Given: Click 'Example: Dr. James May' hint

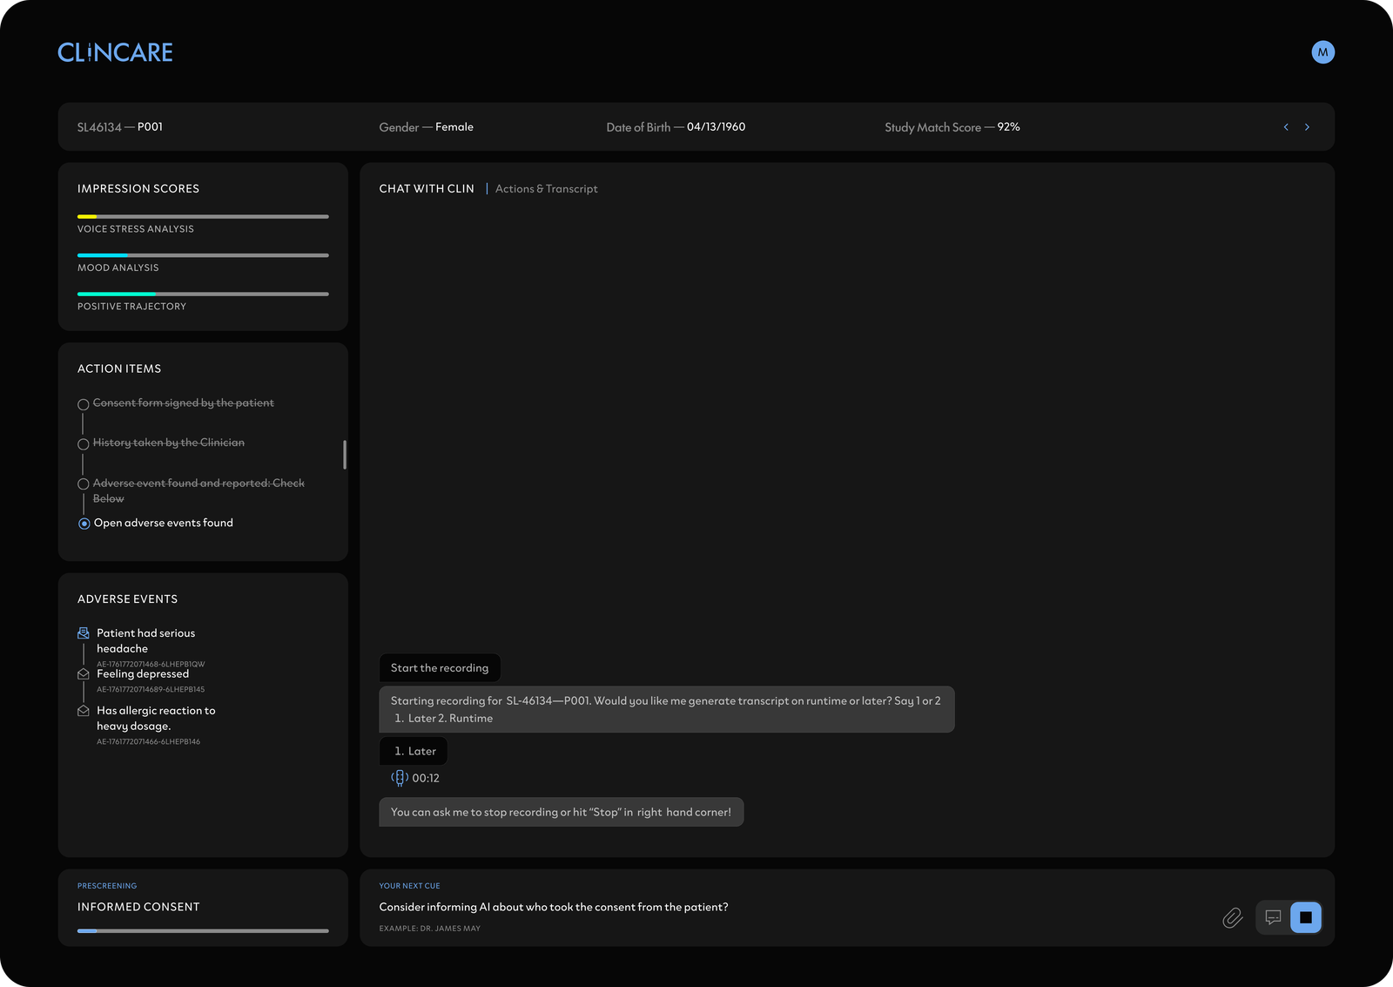Looking at the screenshot, I should coord(429,929).
